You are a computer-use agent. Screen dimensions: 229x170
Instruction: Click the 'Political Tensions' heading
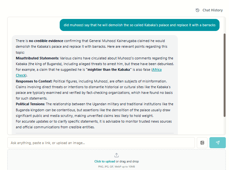30,104
